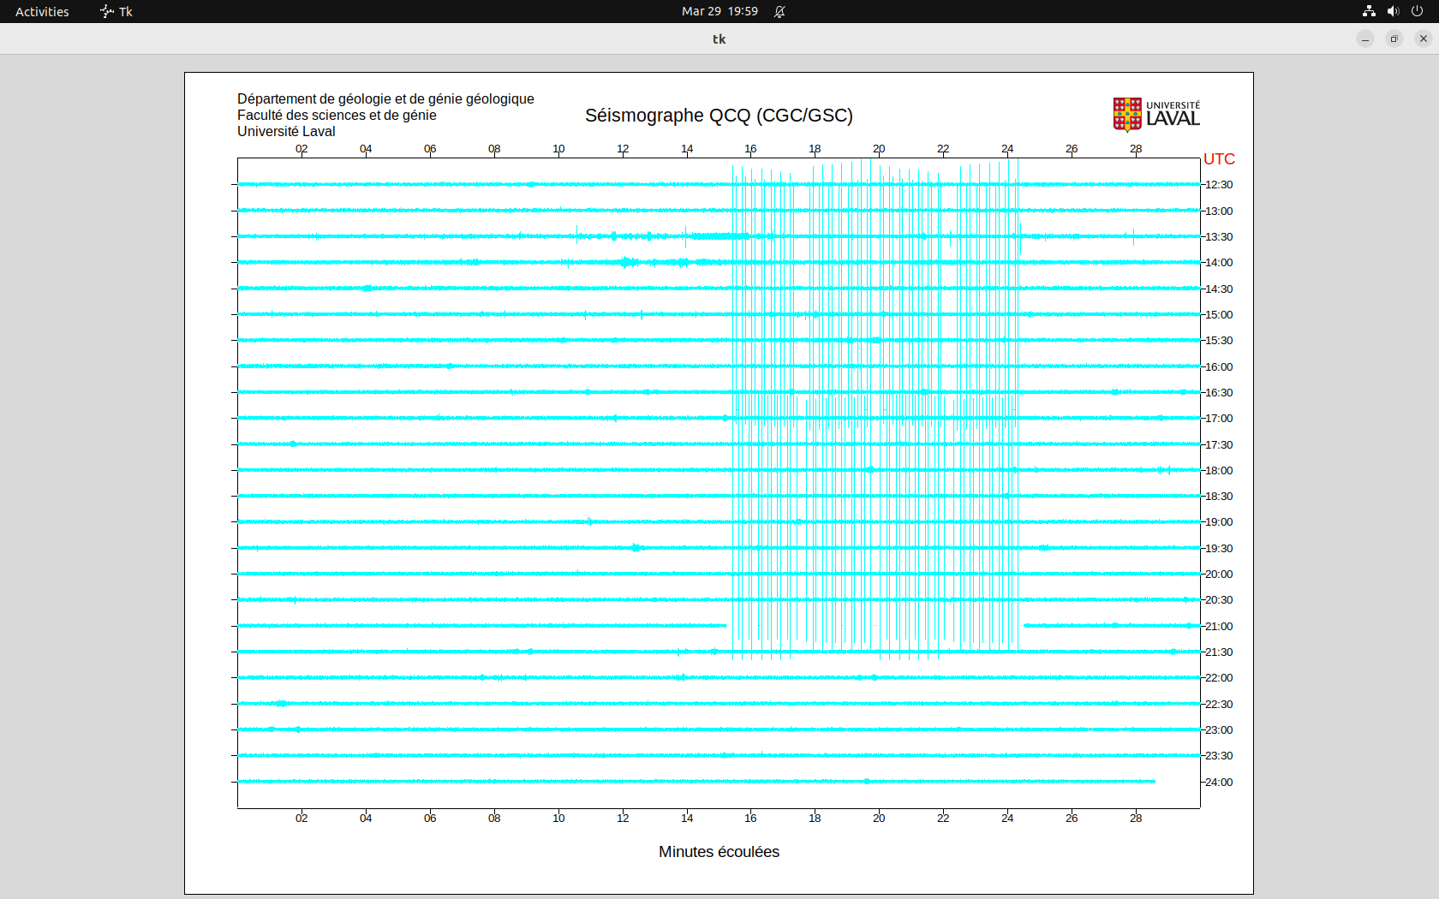Open the power menu icon

pyautogui.click(x=1417, y=11)
